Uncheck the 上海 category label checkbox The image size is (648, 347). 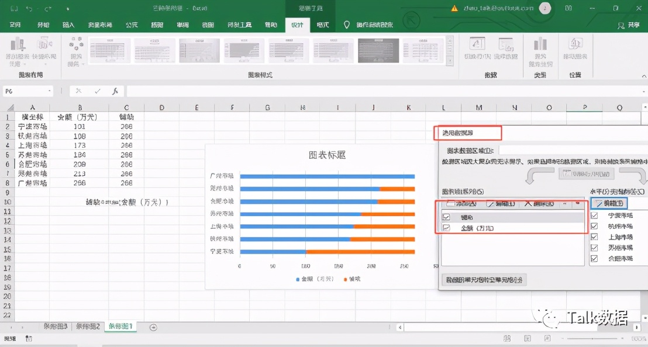pos(594,237)
